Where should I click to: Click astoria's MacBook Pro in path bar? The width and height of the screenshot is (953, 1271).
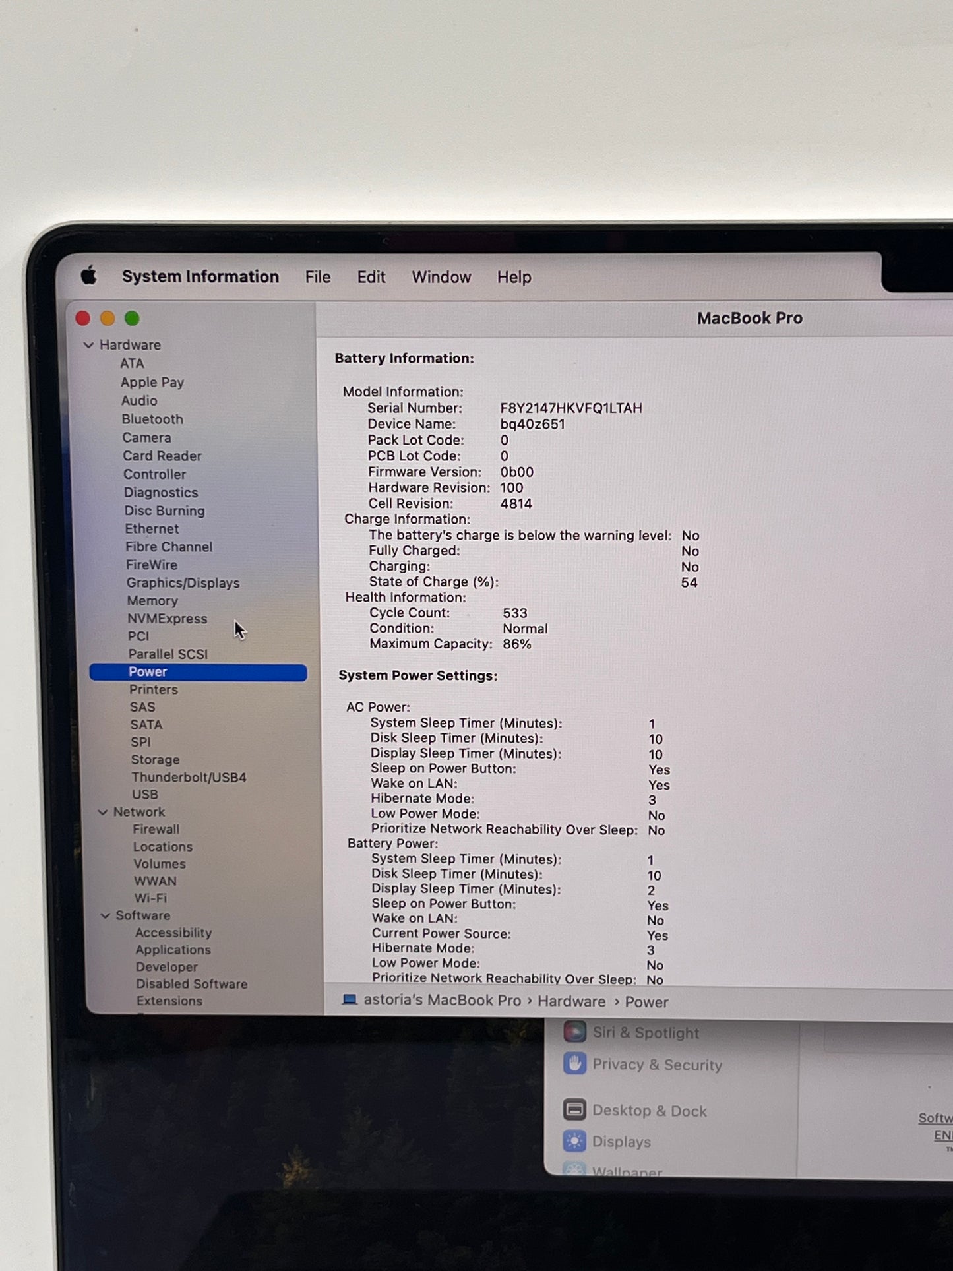click(x=443, y=1001)
